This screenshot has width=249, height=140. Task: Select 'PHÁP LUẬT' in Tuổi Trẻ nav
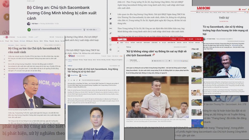click(x=139, y=43)
